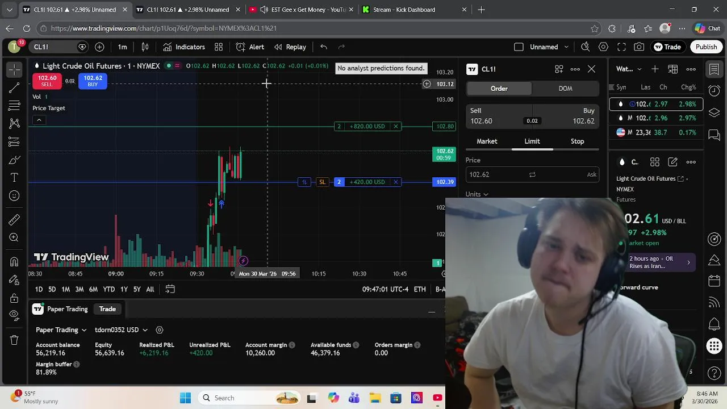Open the Trade tab in bottom panel
727x409 pixels.
(x=107, y=309)
